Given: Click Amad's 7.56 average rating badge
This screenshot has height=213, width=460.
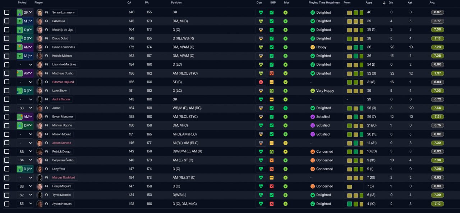Looking at the screenshot, I should 438,108.
